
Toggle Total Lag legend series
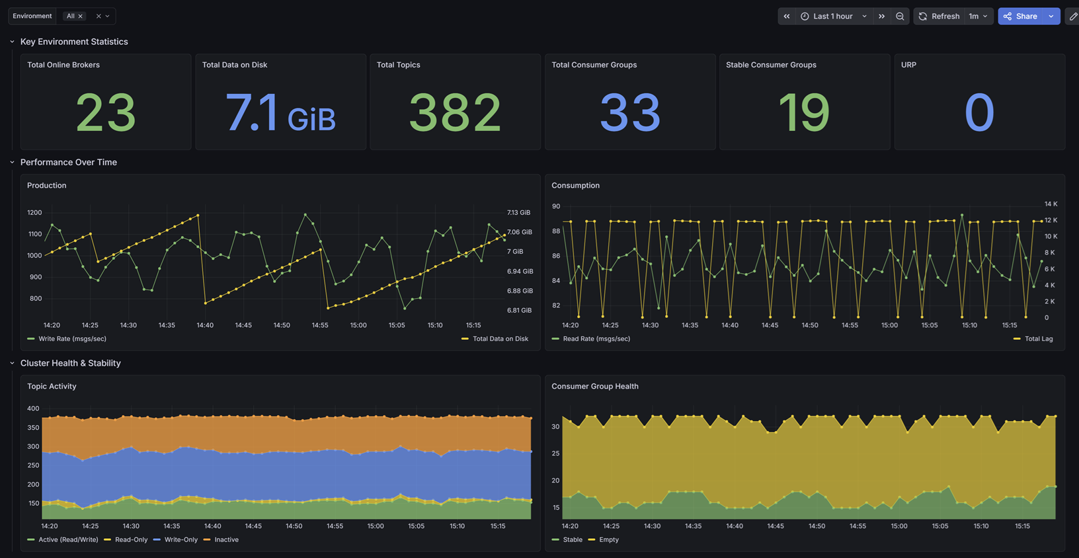(x=1033, y=339)
